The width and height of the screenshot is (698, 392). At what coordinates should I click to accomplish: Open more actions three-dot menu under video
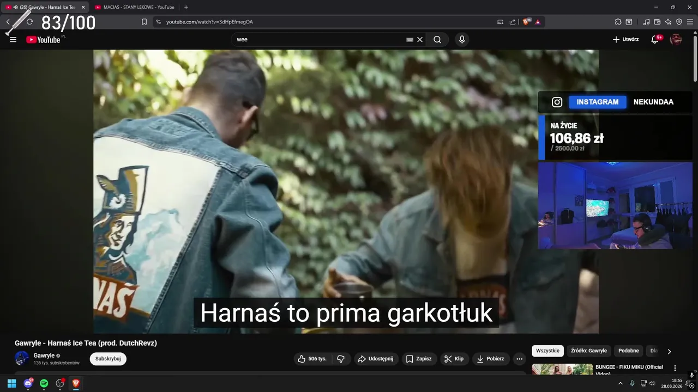coord(519,359)
